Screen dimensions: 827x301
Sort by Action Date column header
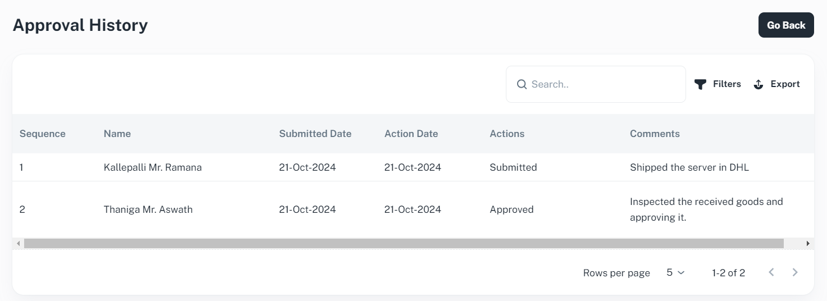point(411,134)
